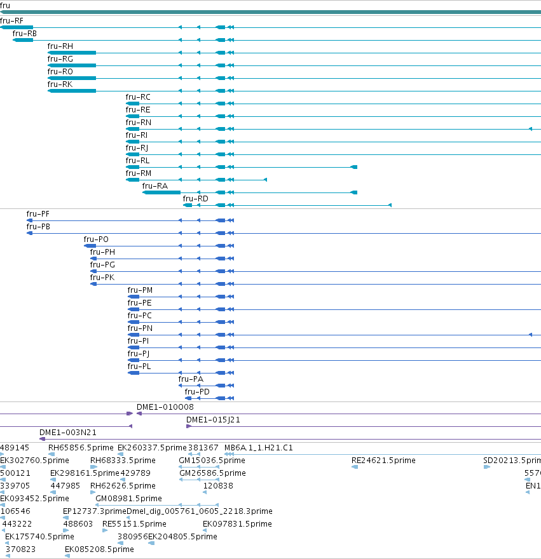Click the 370823 feature label
Viewport: 541px width, 559px height.
click(21, 549)
